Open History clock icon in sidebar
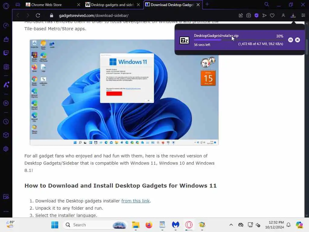Image resolution: width=309 pixels, height=232 pixels. pos(6,121)
